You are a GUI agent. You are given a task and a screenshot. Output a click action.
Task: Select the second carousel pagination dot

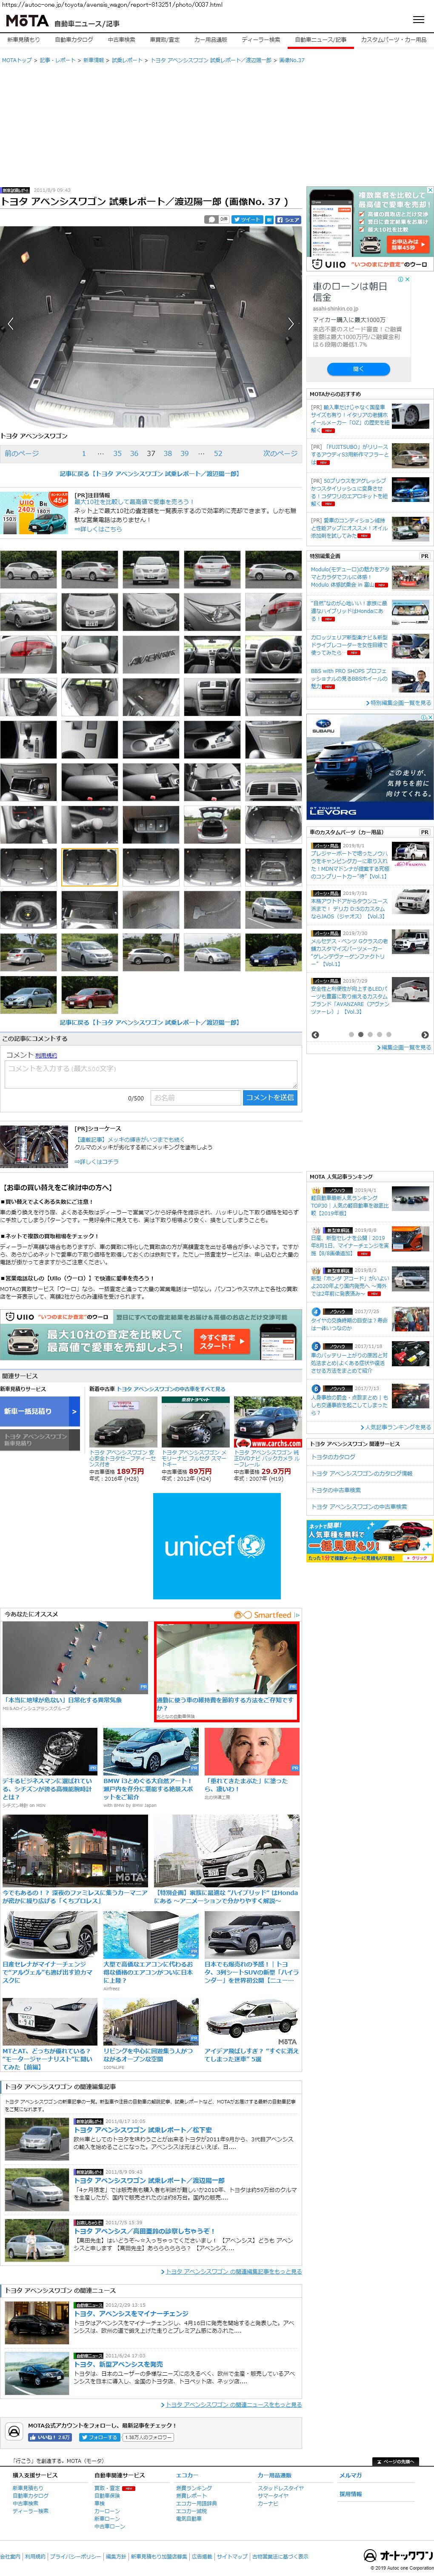[361, 1035]
